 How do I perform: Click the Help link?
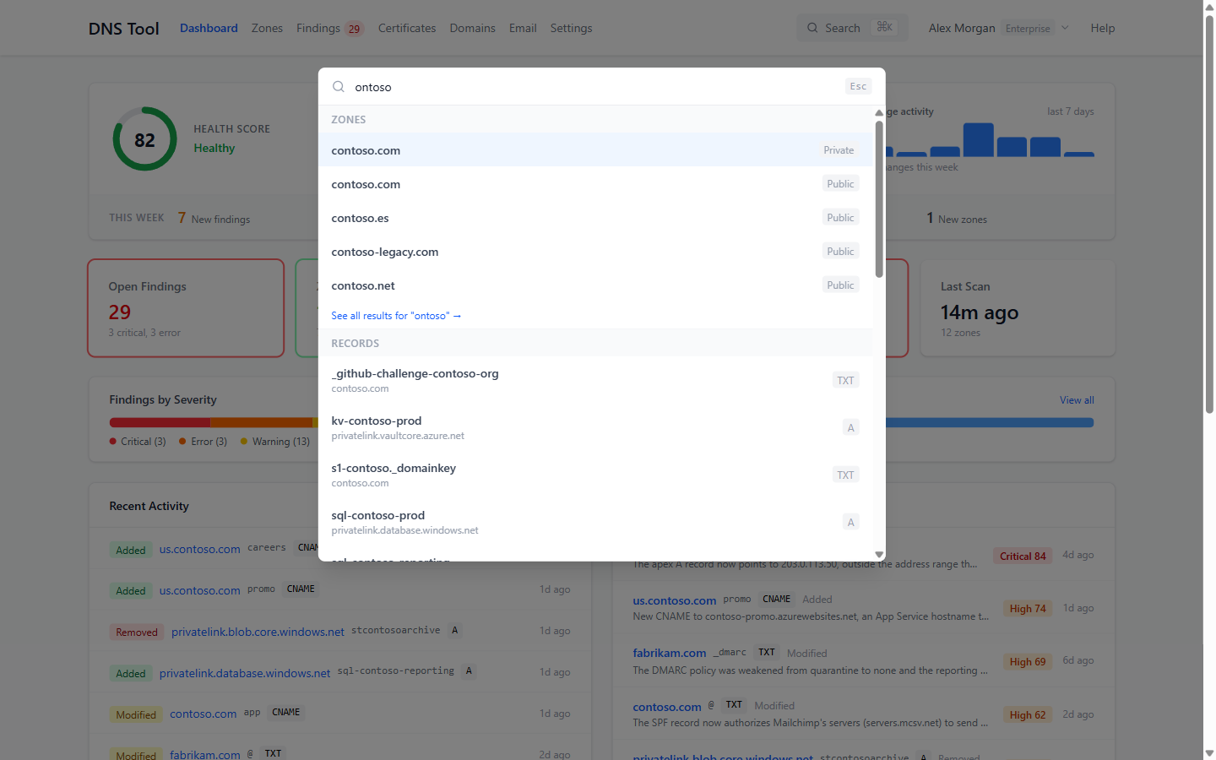1103,28
